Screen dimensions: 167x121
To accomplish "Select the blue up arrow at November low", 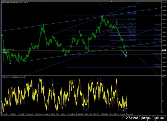I will (126, 53).
